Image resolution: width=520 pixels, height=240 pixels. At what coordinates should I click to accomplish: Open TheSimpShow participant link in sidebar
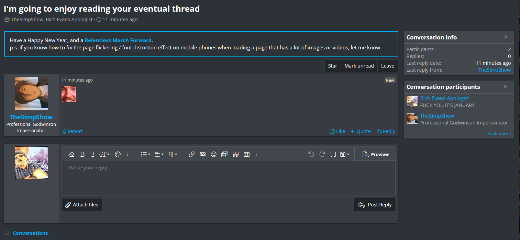(x=437, y=116)
